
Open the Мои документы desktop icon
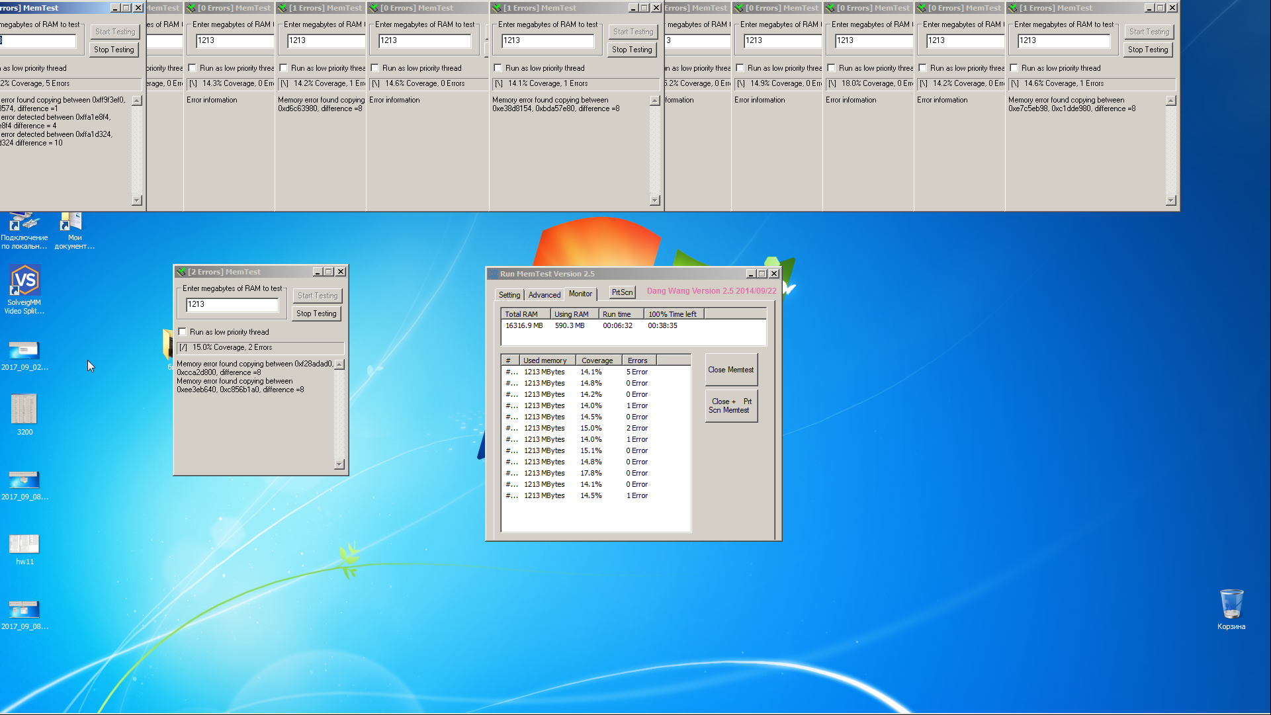click(73, 224)
